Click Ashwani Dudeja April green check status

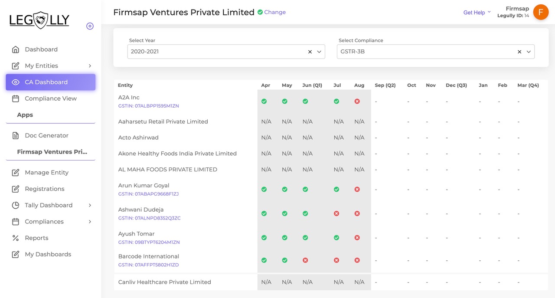[264, 214]
